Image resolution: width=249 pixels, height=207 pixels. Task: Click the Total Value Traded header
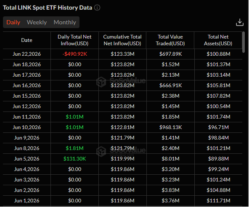pos(170,40)
